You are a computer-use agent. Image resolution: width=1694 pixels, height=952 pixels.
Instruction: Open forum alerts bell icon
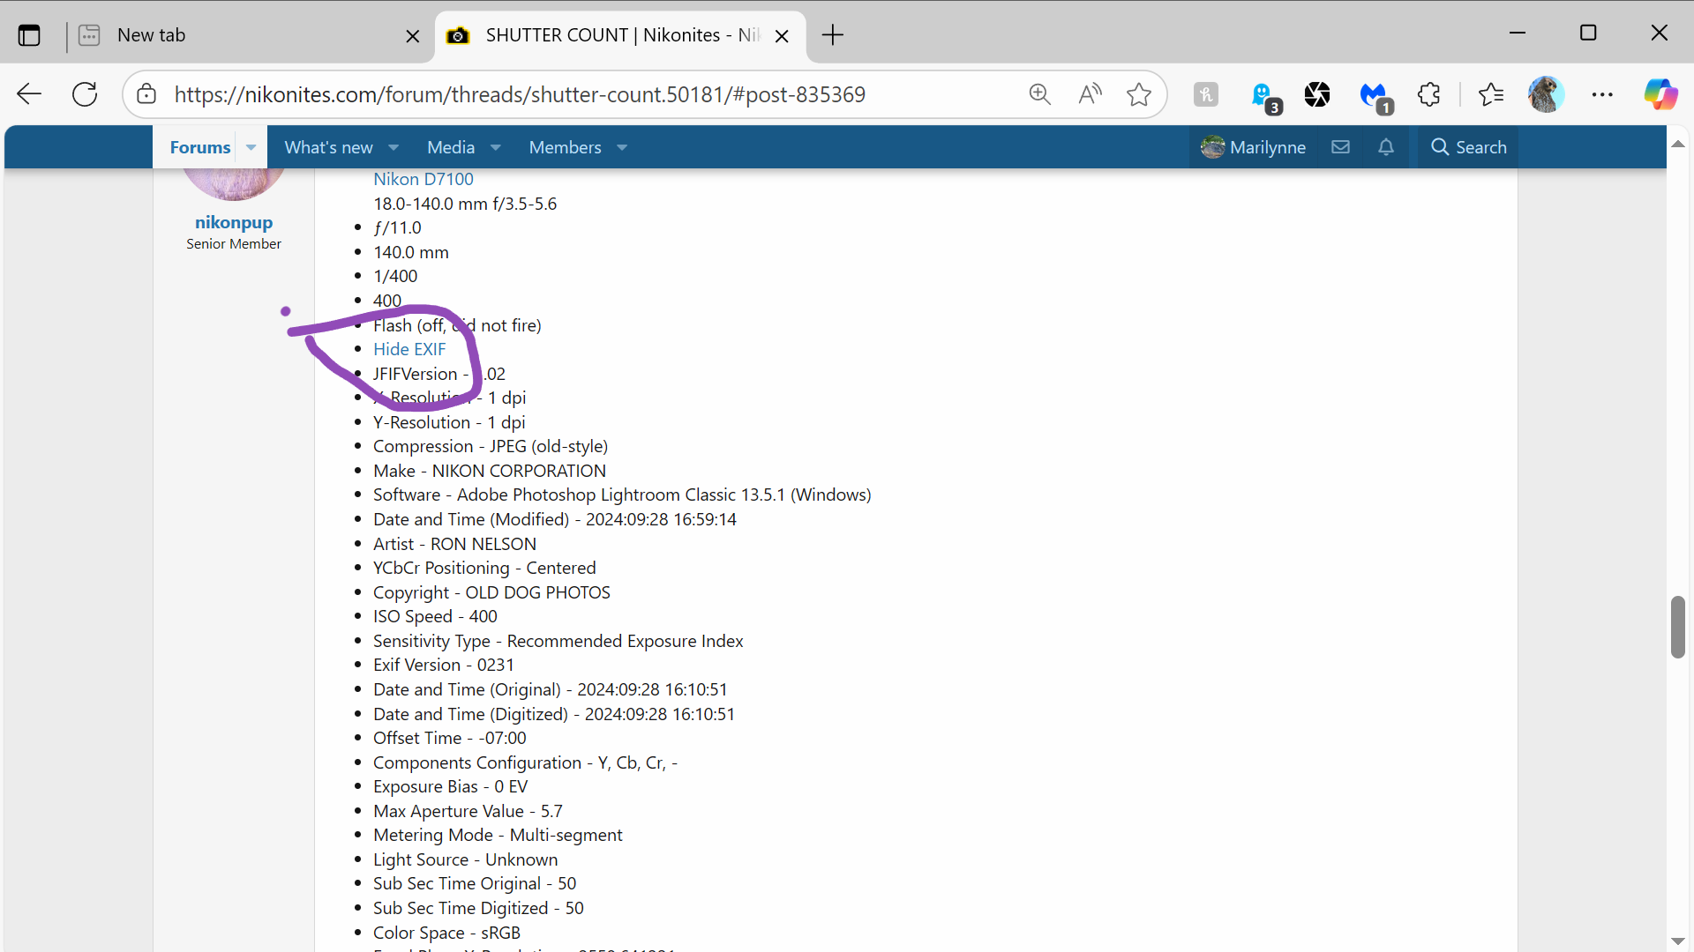coord(1386,147)
